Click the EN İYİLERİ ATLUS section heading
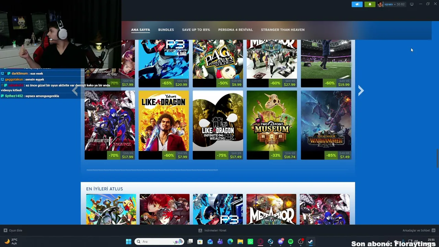 104,189
